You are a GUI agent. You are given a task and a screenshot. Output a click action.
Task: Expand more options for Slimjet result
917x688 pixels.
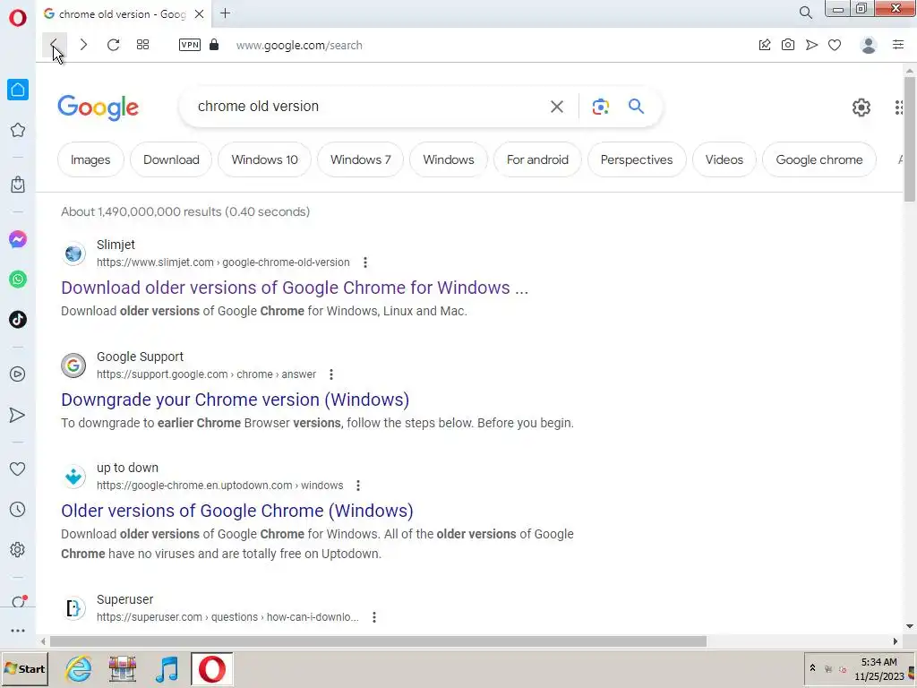365,262
